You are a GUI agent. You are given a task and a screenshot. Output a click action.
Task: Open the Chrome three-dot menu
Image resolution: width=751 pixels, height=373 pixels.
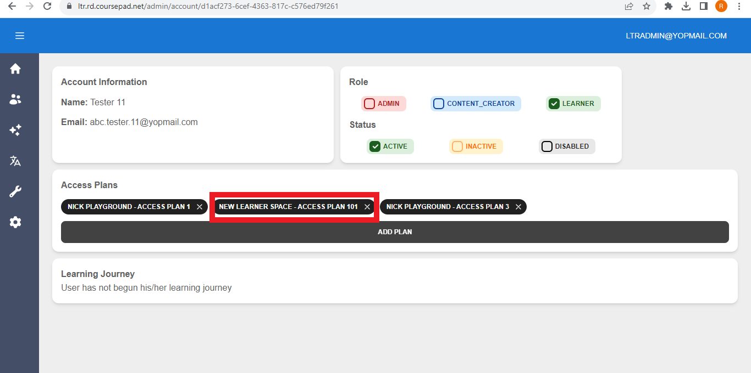[739, 7]
